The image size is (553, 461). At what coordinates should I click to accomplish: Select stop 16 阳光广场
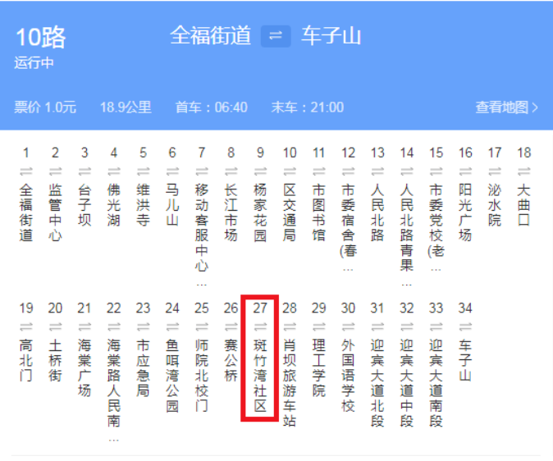click(465, 212)
